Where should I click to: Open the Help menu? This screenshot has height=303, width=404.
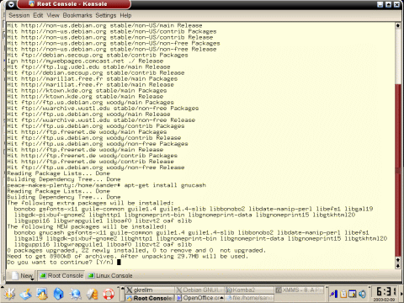(125, 15)
